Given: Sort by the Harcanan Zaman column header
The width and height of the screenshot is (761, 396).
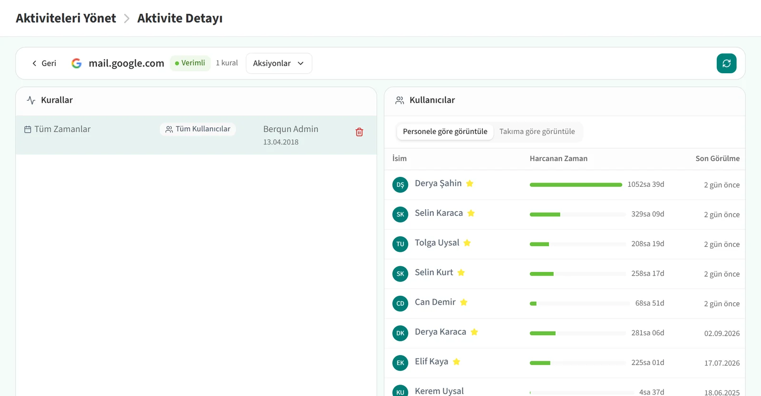Looking at the screenshot, I should 558,158.
